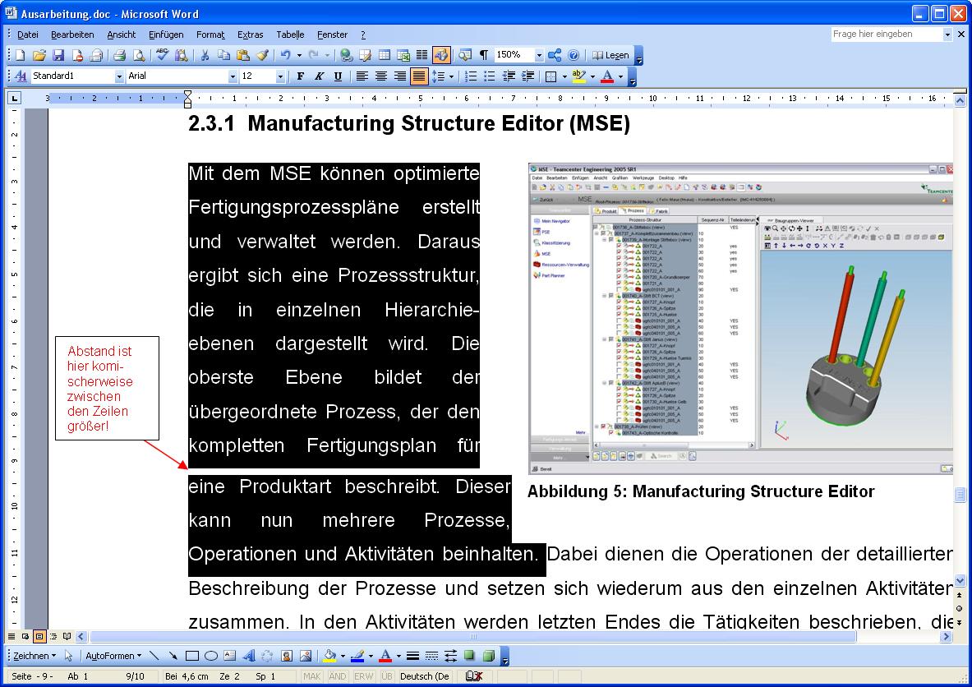Open the Word Help question mark icon
The height and width of the screenshot is (687, 972).
click(574, 56)
